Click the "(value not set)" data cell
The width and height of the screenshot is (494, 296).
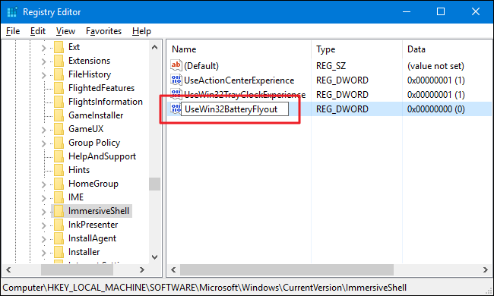point(435,66)
